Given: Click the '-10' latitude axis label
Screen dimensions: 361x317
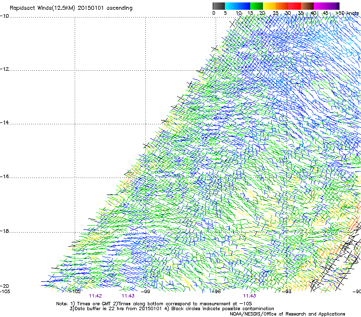Looking at the screenshot, I should [x=4, y=16].
